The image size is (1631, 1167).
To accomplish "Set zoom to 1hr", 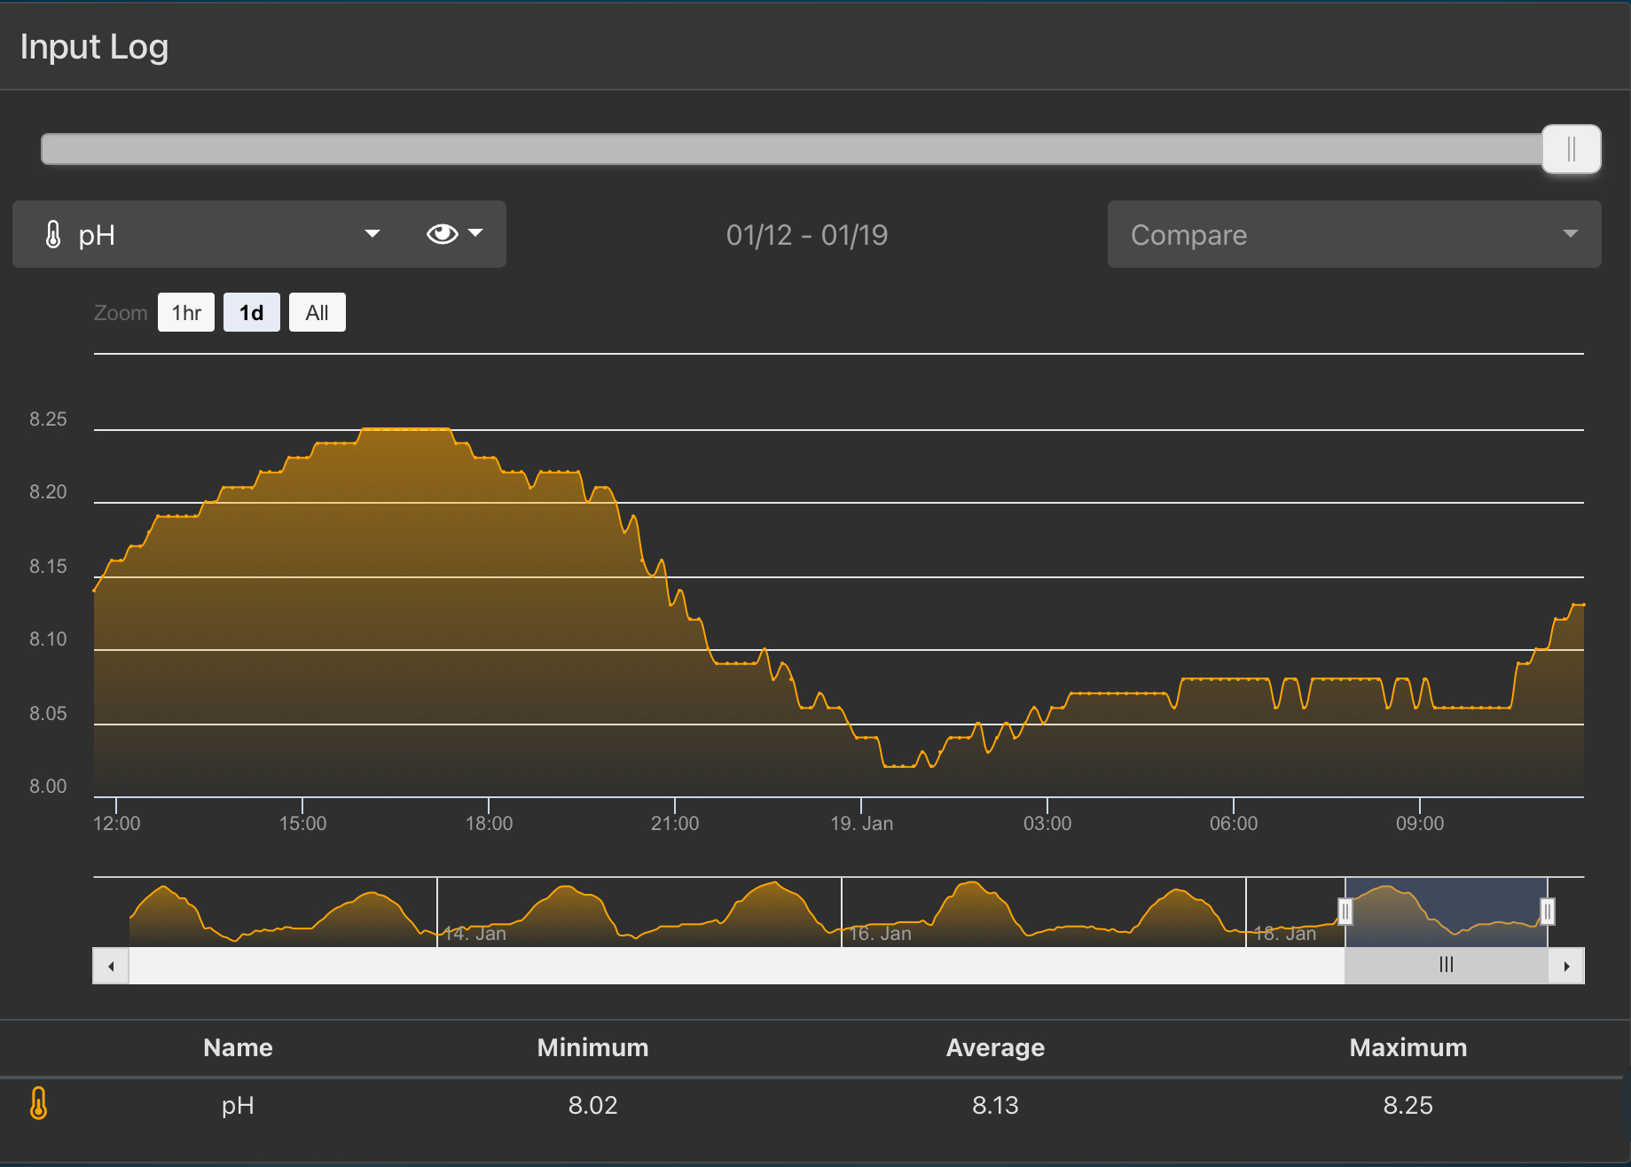I will pyautogui.click(x=186, y=313).
